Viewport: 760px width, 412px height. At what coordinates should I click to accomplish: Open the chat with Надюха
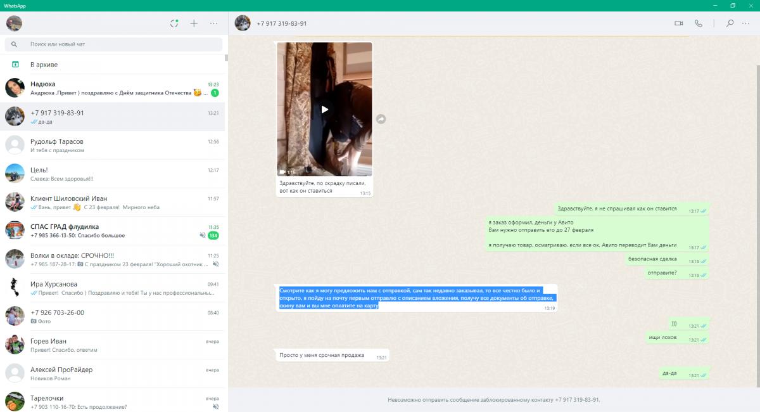click(114, 88)
